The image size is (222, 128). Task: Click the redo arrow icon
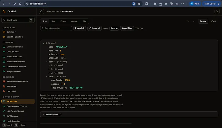pos(194,21)
